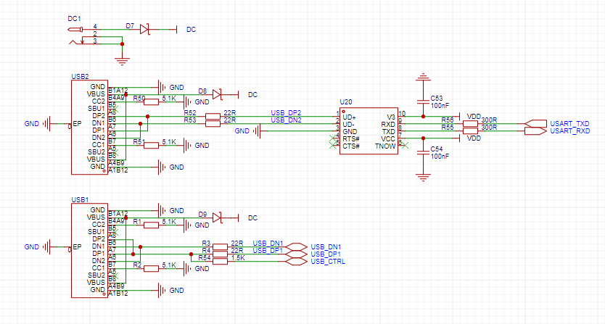Select the USB1 designator label

[80, 200]
